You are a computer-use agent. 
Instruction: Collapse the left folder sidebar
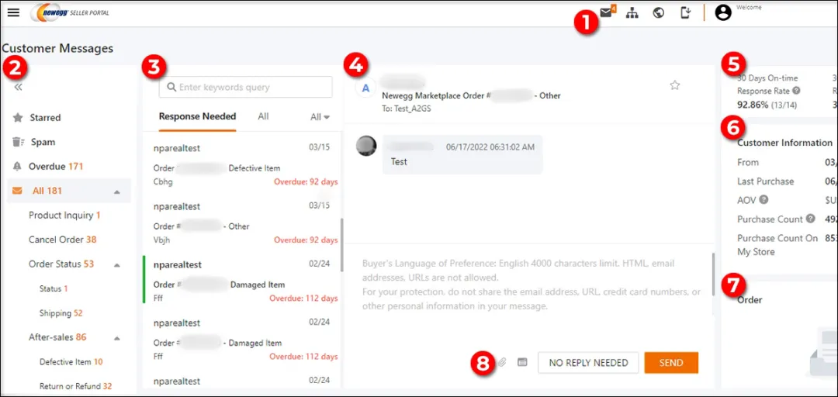[x=18, y=87]
